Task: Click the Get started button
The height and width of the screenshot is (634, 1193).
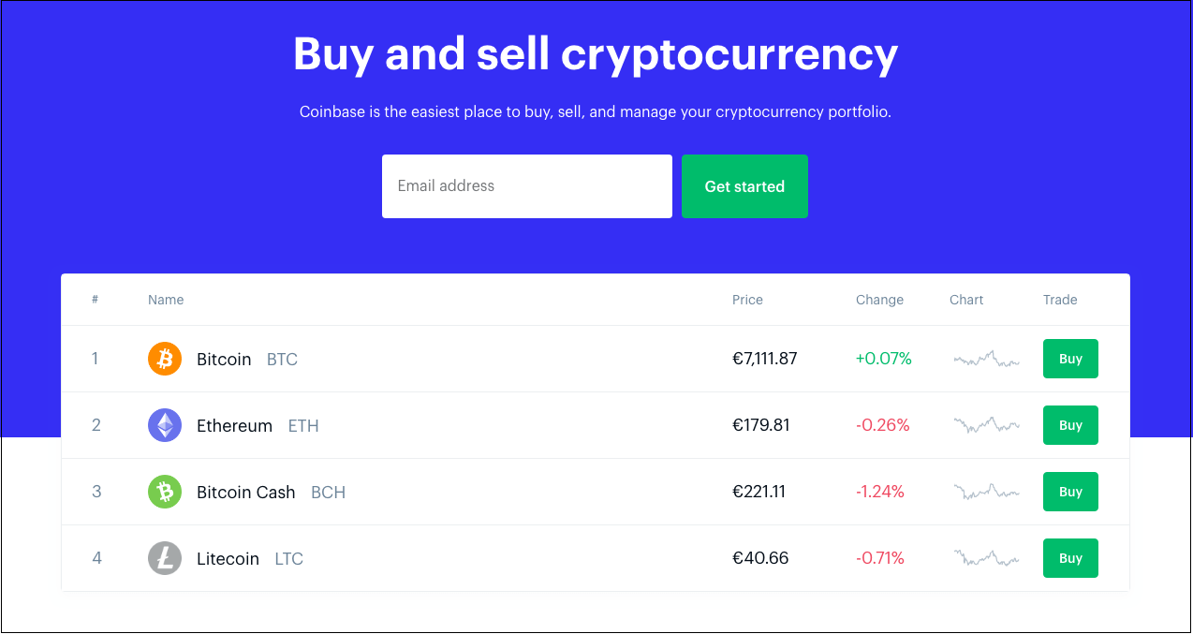Action: pyautogui.click(x=744, y=186)
